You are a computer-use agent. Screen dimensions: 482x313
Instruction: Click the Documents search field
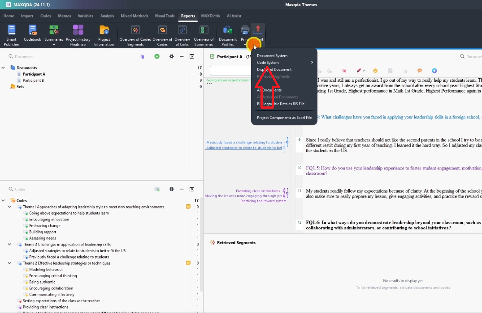click(x=67, y=57)
